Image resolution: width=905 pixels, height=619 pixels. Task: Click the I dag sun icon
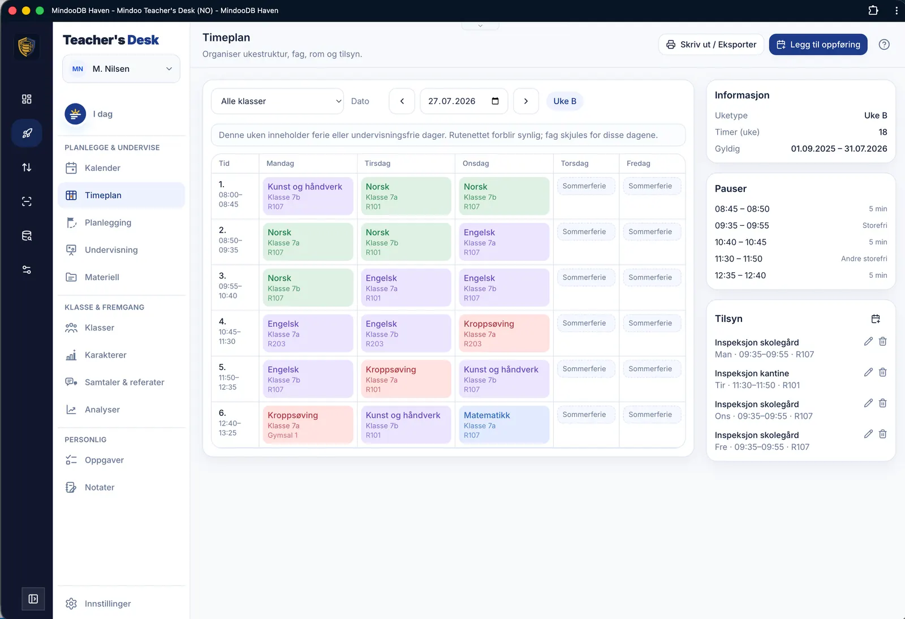75,114
